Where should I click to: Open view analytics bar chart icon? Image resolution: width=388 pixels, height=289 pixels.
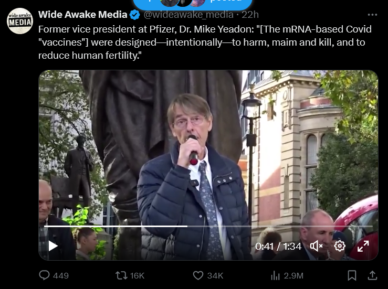[275, 275]
